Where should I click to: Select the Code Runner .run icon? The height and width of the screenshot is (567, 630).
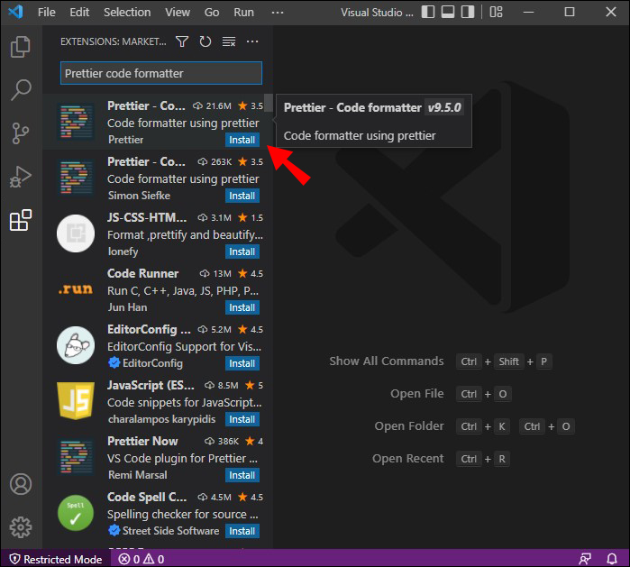pos(76,289)
